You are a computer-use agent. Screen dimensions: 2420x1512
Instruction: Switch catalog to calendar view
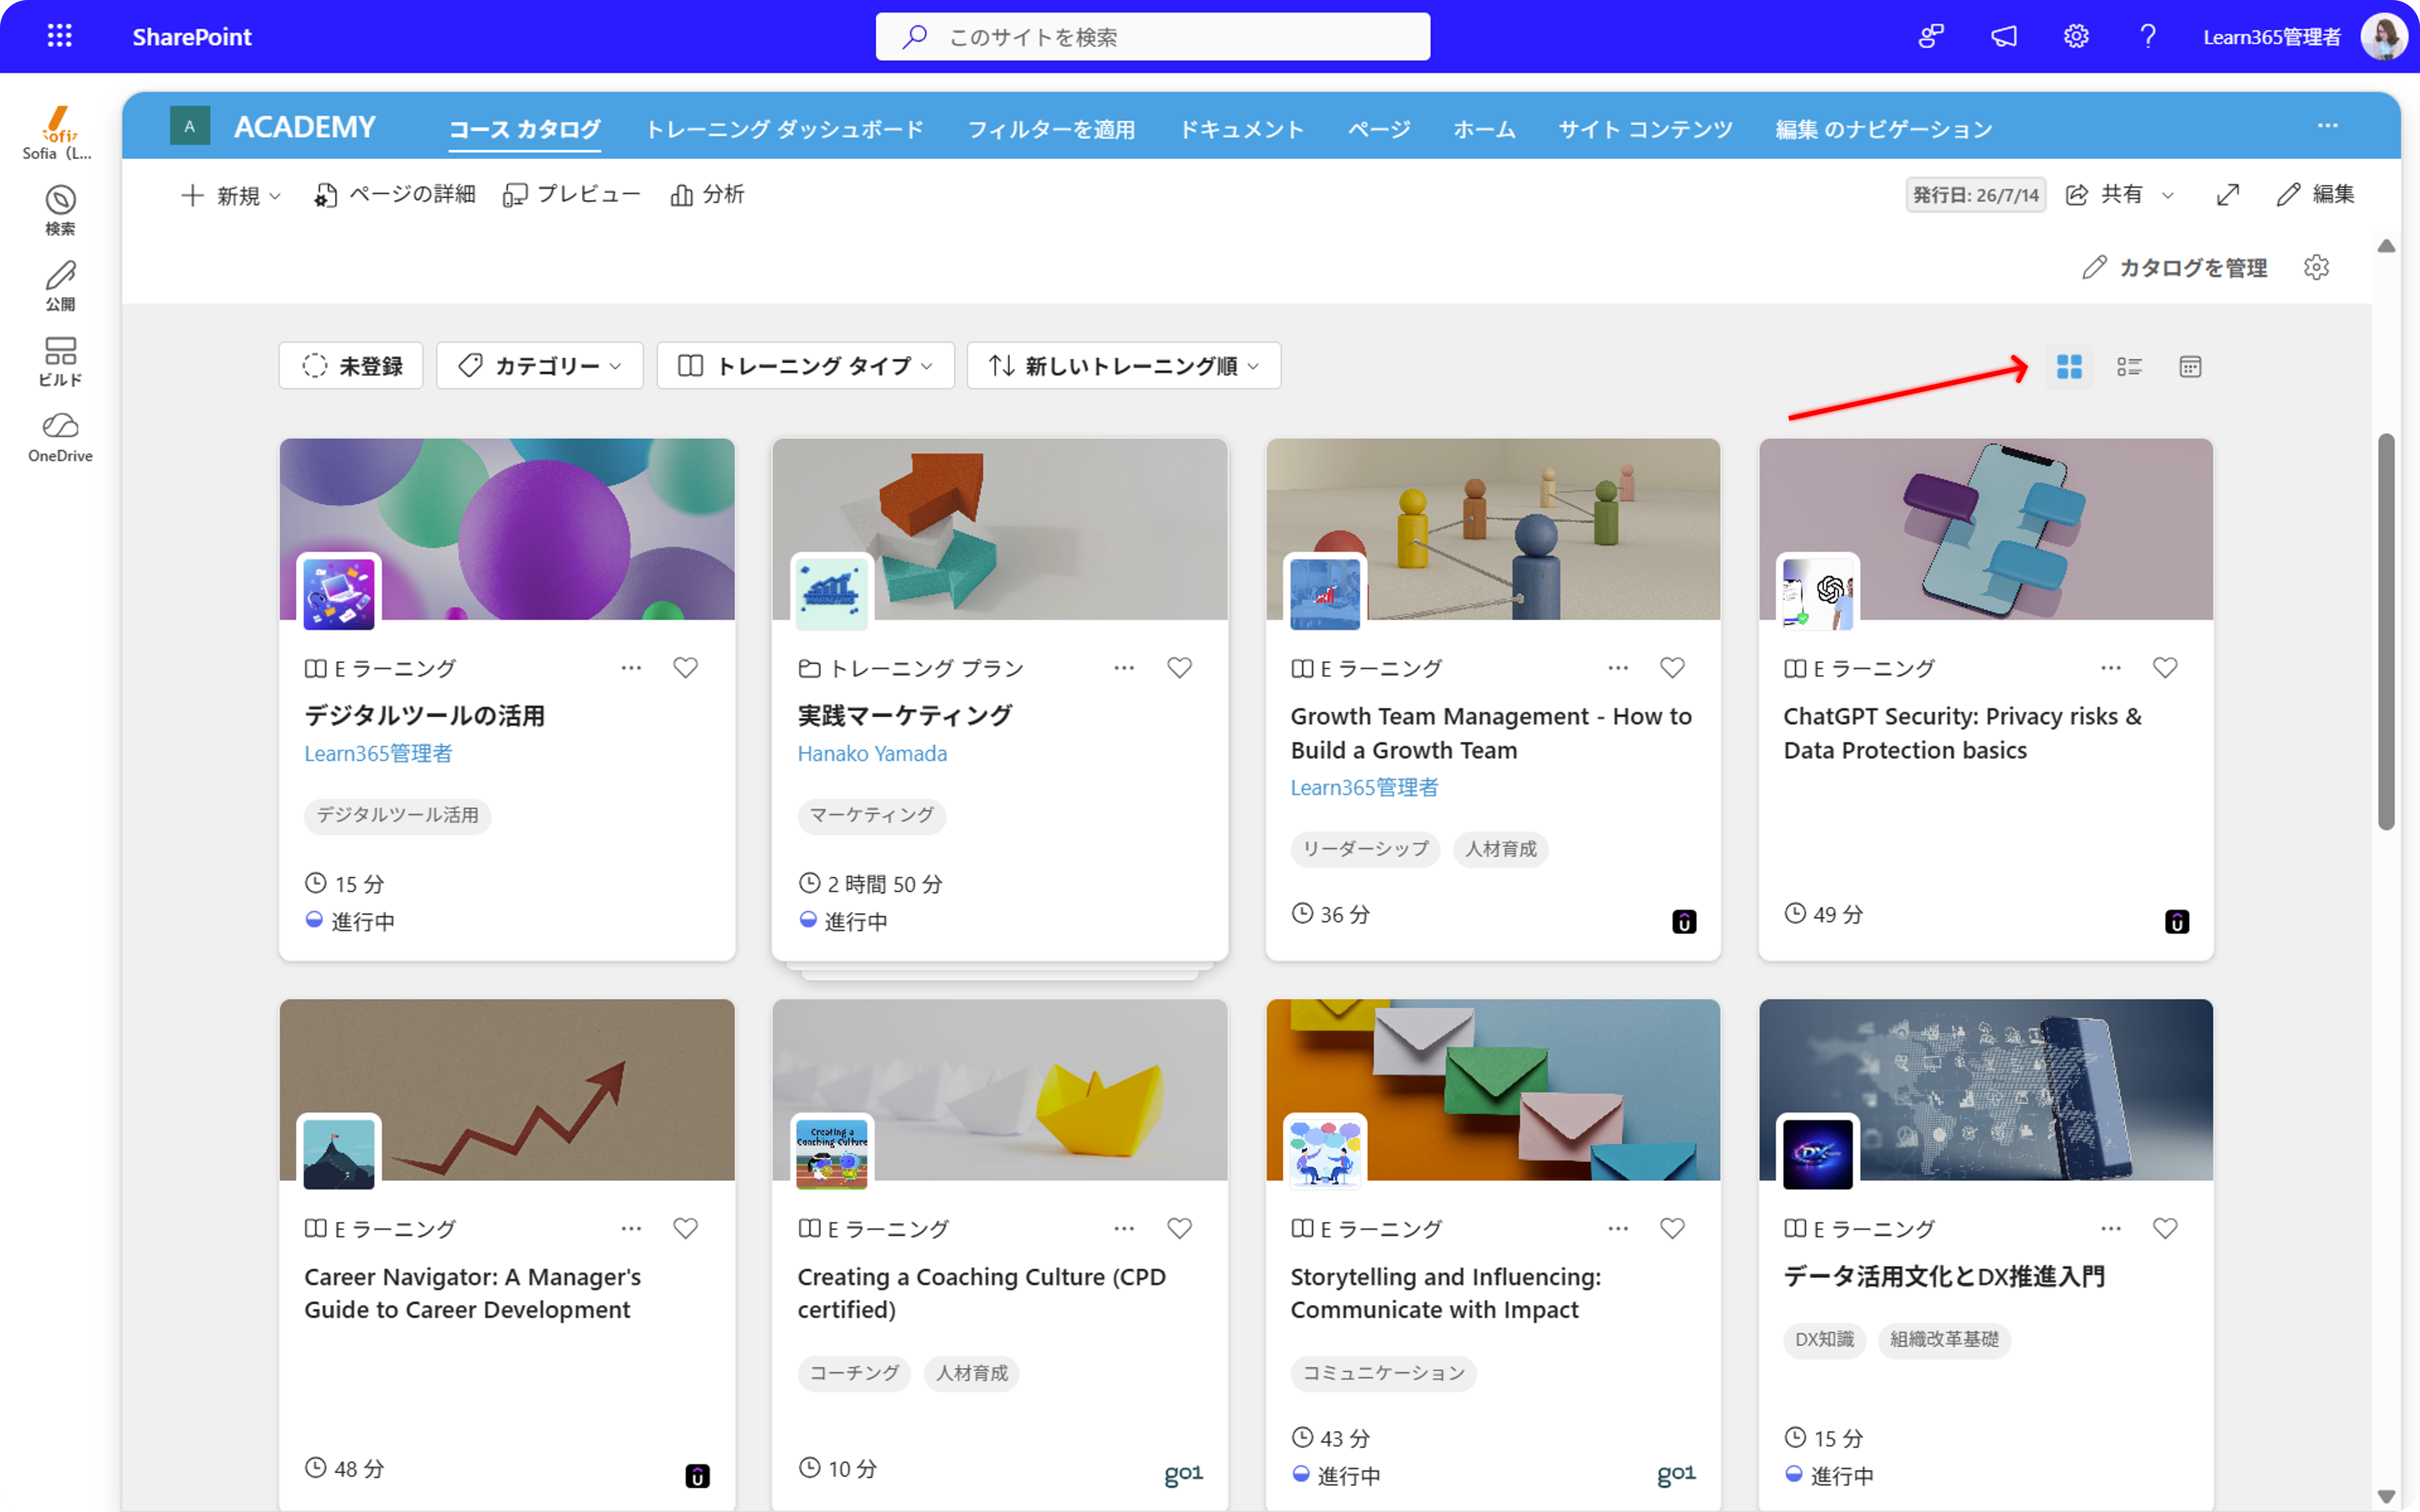[2190, 367]
